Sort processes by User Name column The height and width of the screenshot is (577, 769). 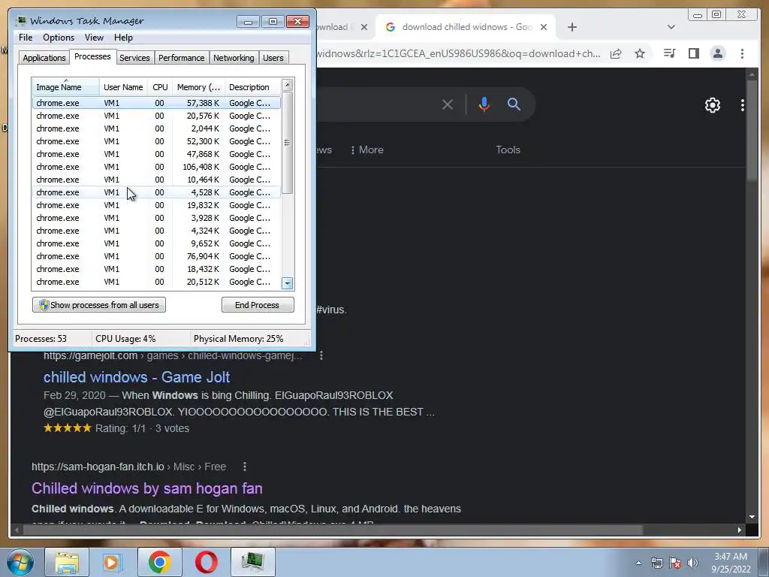pos(123,87)
